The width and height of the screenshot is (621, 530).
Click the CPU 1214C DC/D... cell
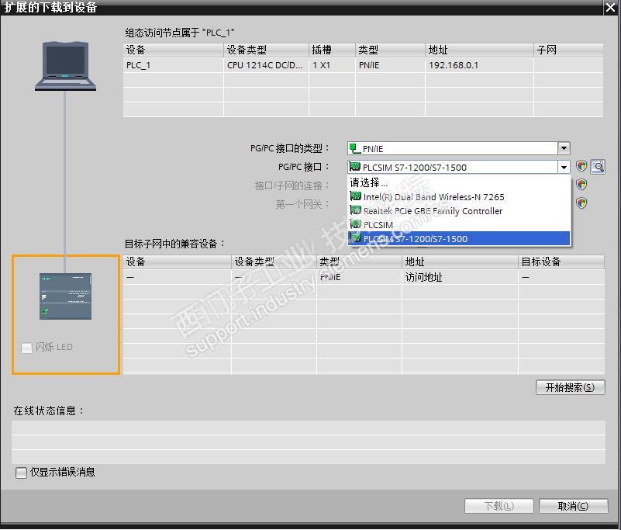tap(266, 65)
